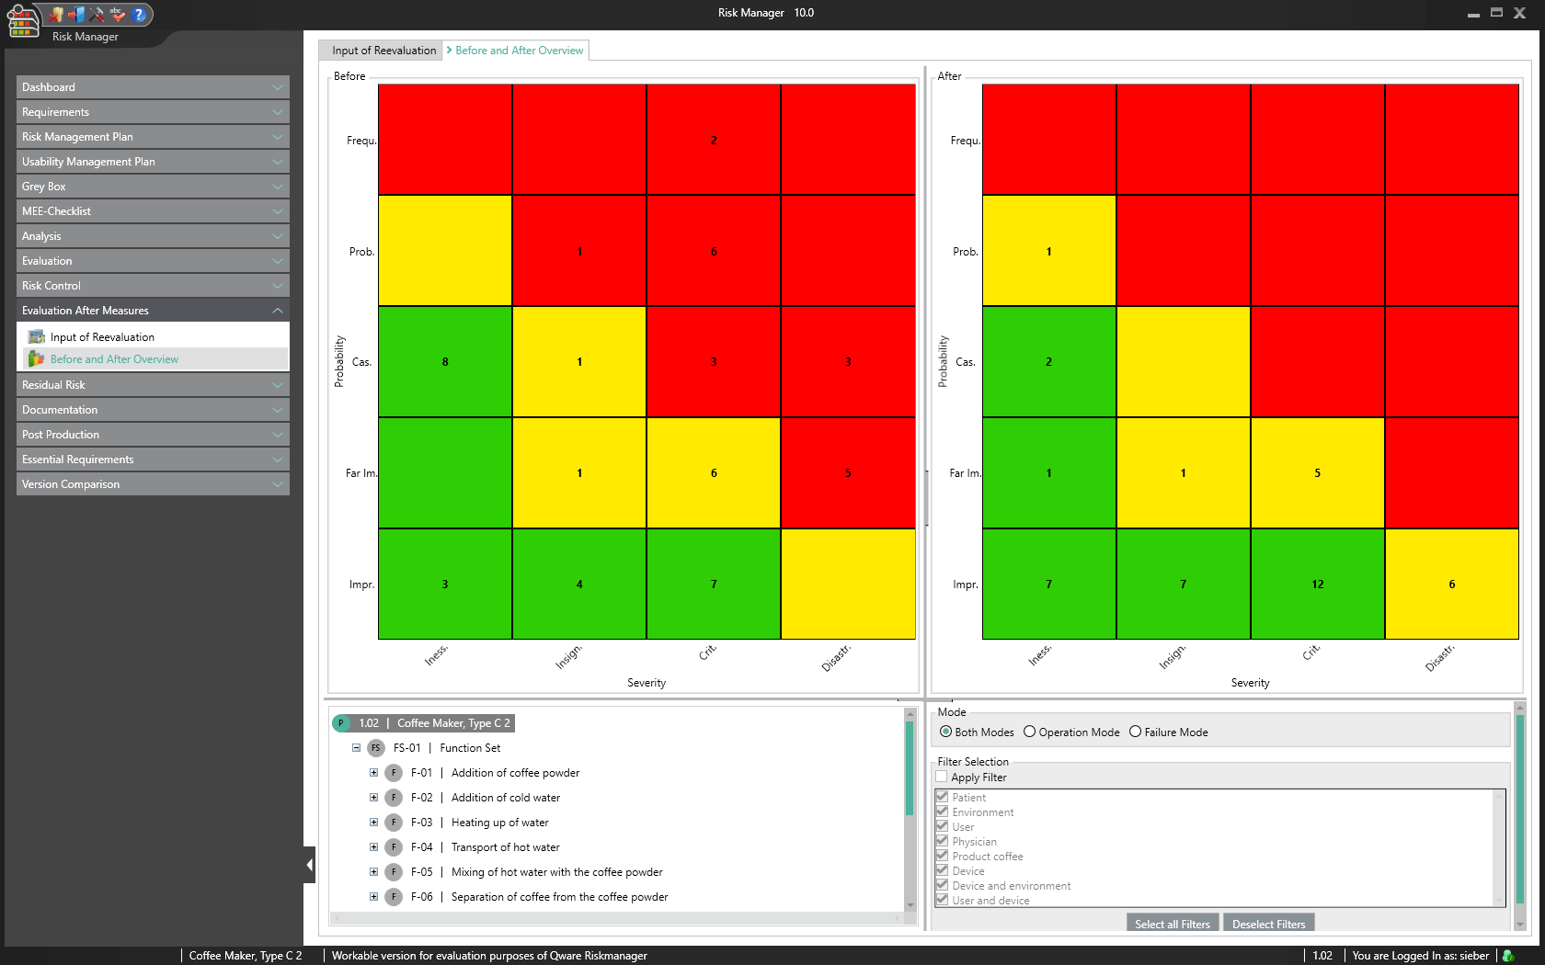Open the settings tools icon
Image resolution: width=1545 pixels, height=965 pixels.
(97, 14)
